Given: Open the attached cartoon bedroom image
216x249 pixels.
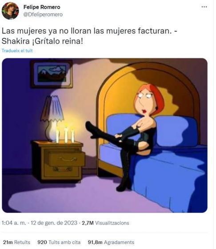Looking at the screenshot, I should coord(104,135).
